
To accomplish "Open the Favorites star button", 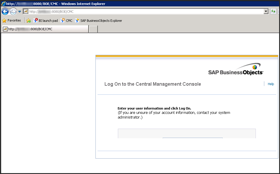I will [11, 21].
